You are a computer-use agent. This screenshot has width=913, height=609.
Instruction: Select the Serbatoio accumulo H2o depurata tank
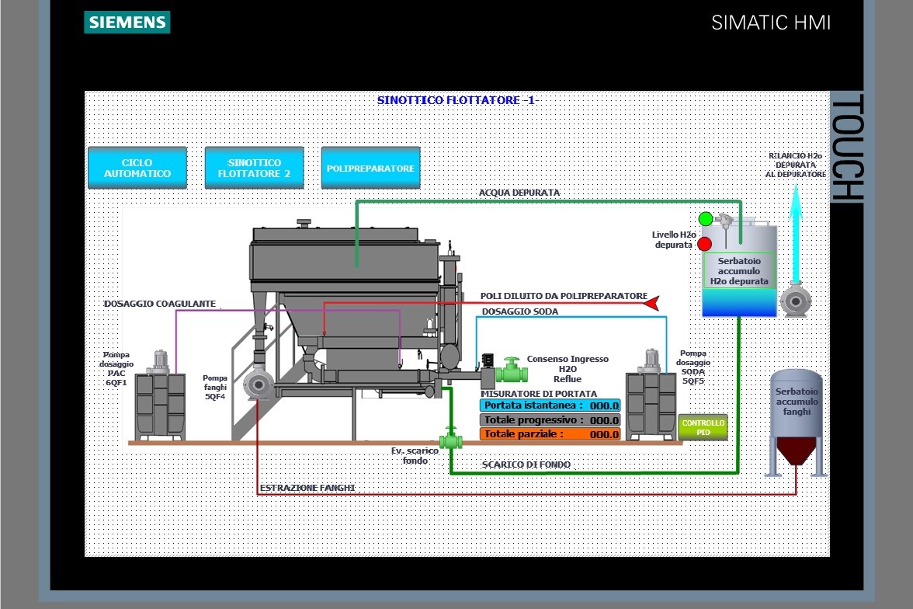739,270
